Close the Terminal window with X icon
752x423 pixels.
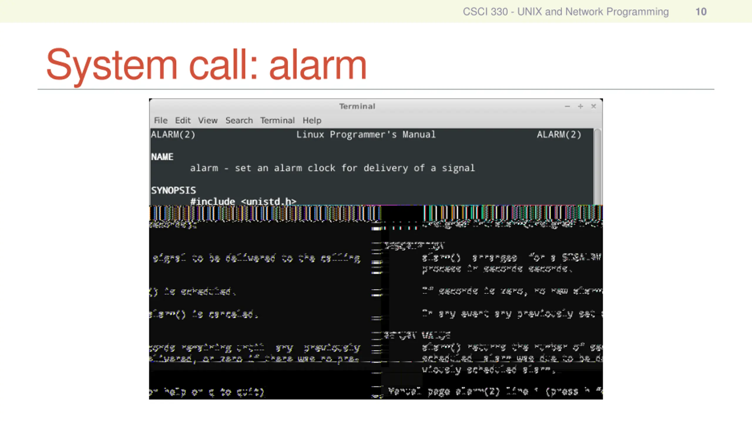tap(593, 106)
